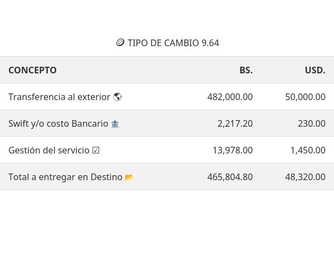The width and height of the screenshot is (334, 278).
Task: Click the folder icon after Total a entregar
Action: tap(130, 177)
